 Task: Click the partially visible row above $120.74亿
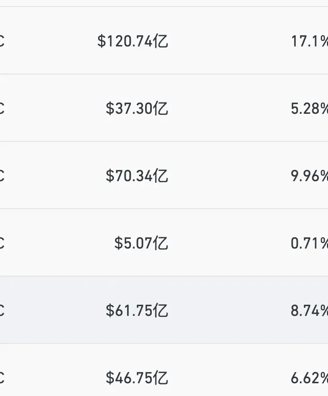click(x=164, y=3)
